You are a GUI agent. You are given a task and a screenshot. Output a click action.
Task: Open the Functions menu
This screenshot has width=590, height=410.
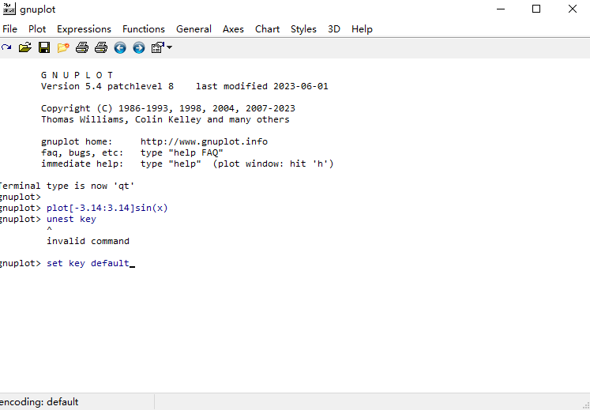point(144,29)
